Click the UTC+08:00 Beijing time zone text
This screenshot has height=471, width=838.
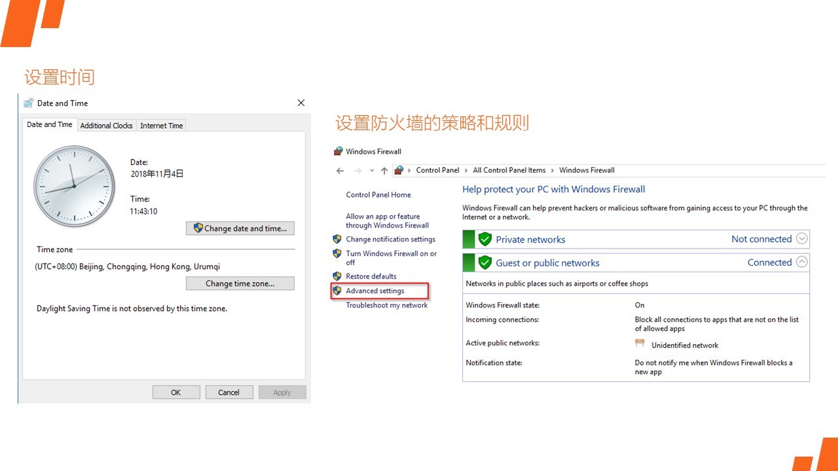click(128, 266)
